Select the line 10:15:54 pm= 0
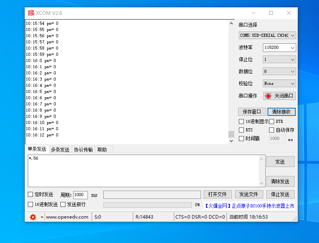 click(42, 23)
